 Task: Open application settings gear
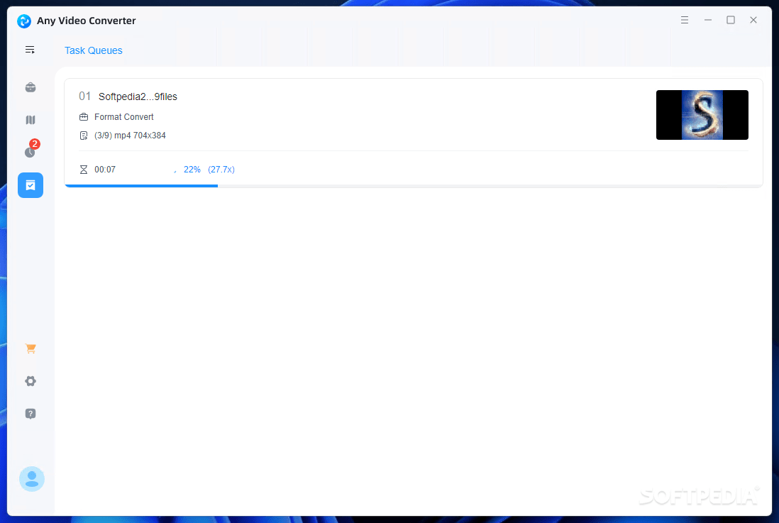pyautogui.click(x=30, y=380)
